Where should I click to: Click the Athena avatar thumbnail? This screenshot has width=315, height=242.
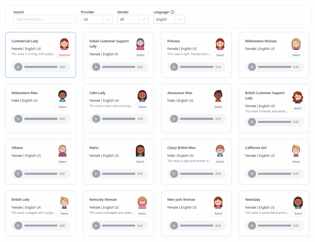click(62, 151)
